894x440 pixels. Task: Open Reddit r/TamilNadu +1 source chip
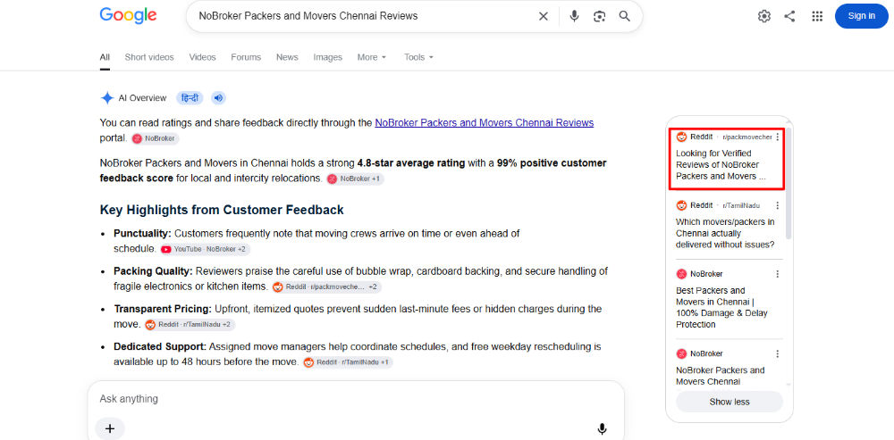[348, 362]
